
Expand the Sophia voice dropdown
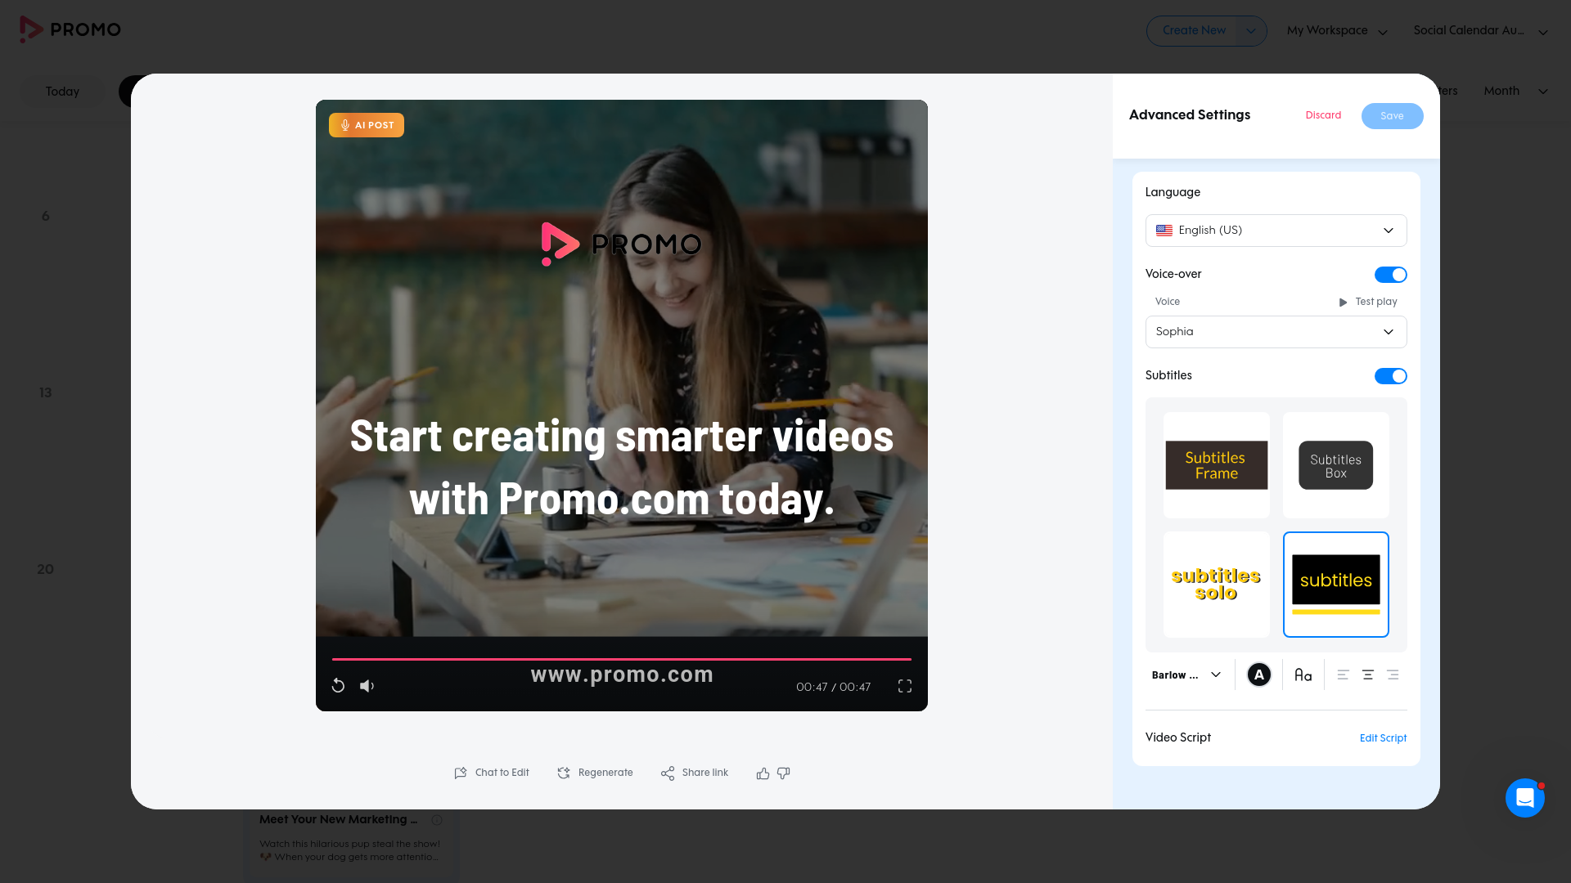[x=1276, y=332]
